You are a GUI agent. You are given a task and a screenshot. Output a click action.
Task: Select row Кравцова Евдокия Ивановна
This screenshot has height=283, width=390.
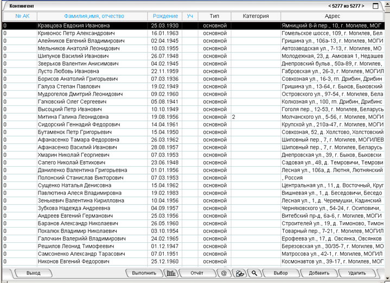tap(193, 26)
